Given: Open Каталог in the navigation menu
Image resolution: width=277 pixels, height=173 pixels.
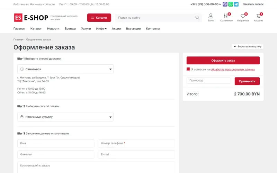Looking at the screenshot, I should pos(36,29).
